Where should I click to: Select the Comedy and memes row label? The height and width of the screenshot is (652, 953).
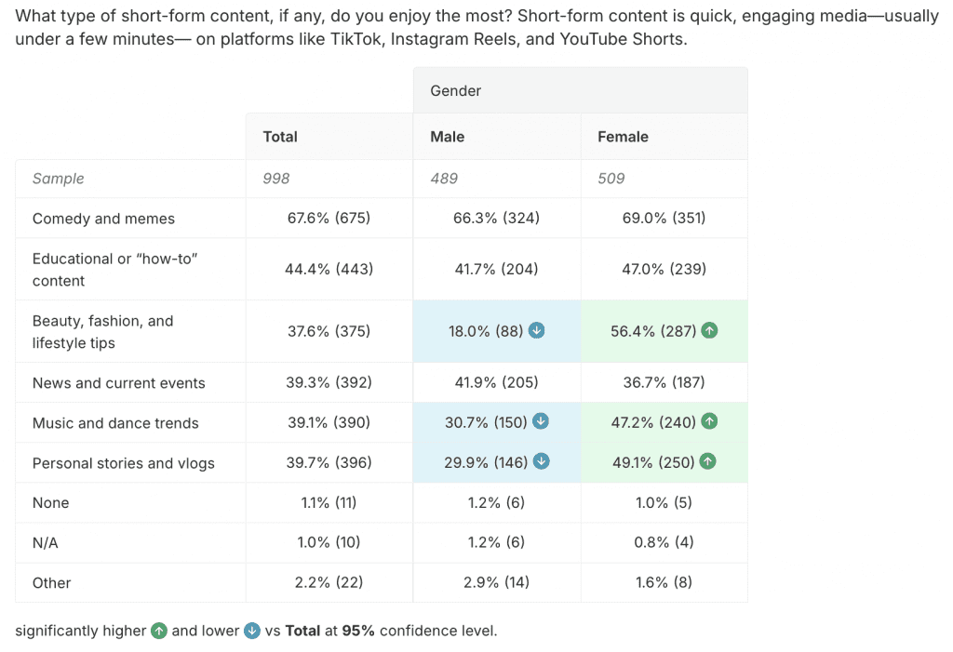[103, 219]
